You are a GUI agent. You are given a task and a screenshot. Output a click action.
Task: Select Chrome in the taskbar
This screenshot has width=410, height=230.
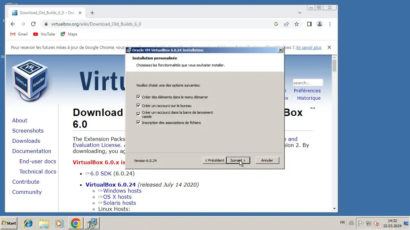click(x=76, y=223)
